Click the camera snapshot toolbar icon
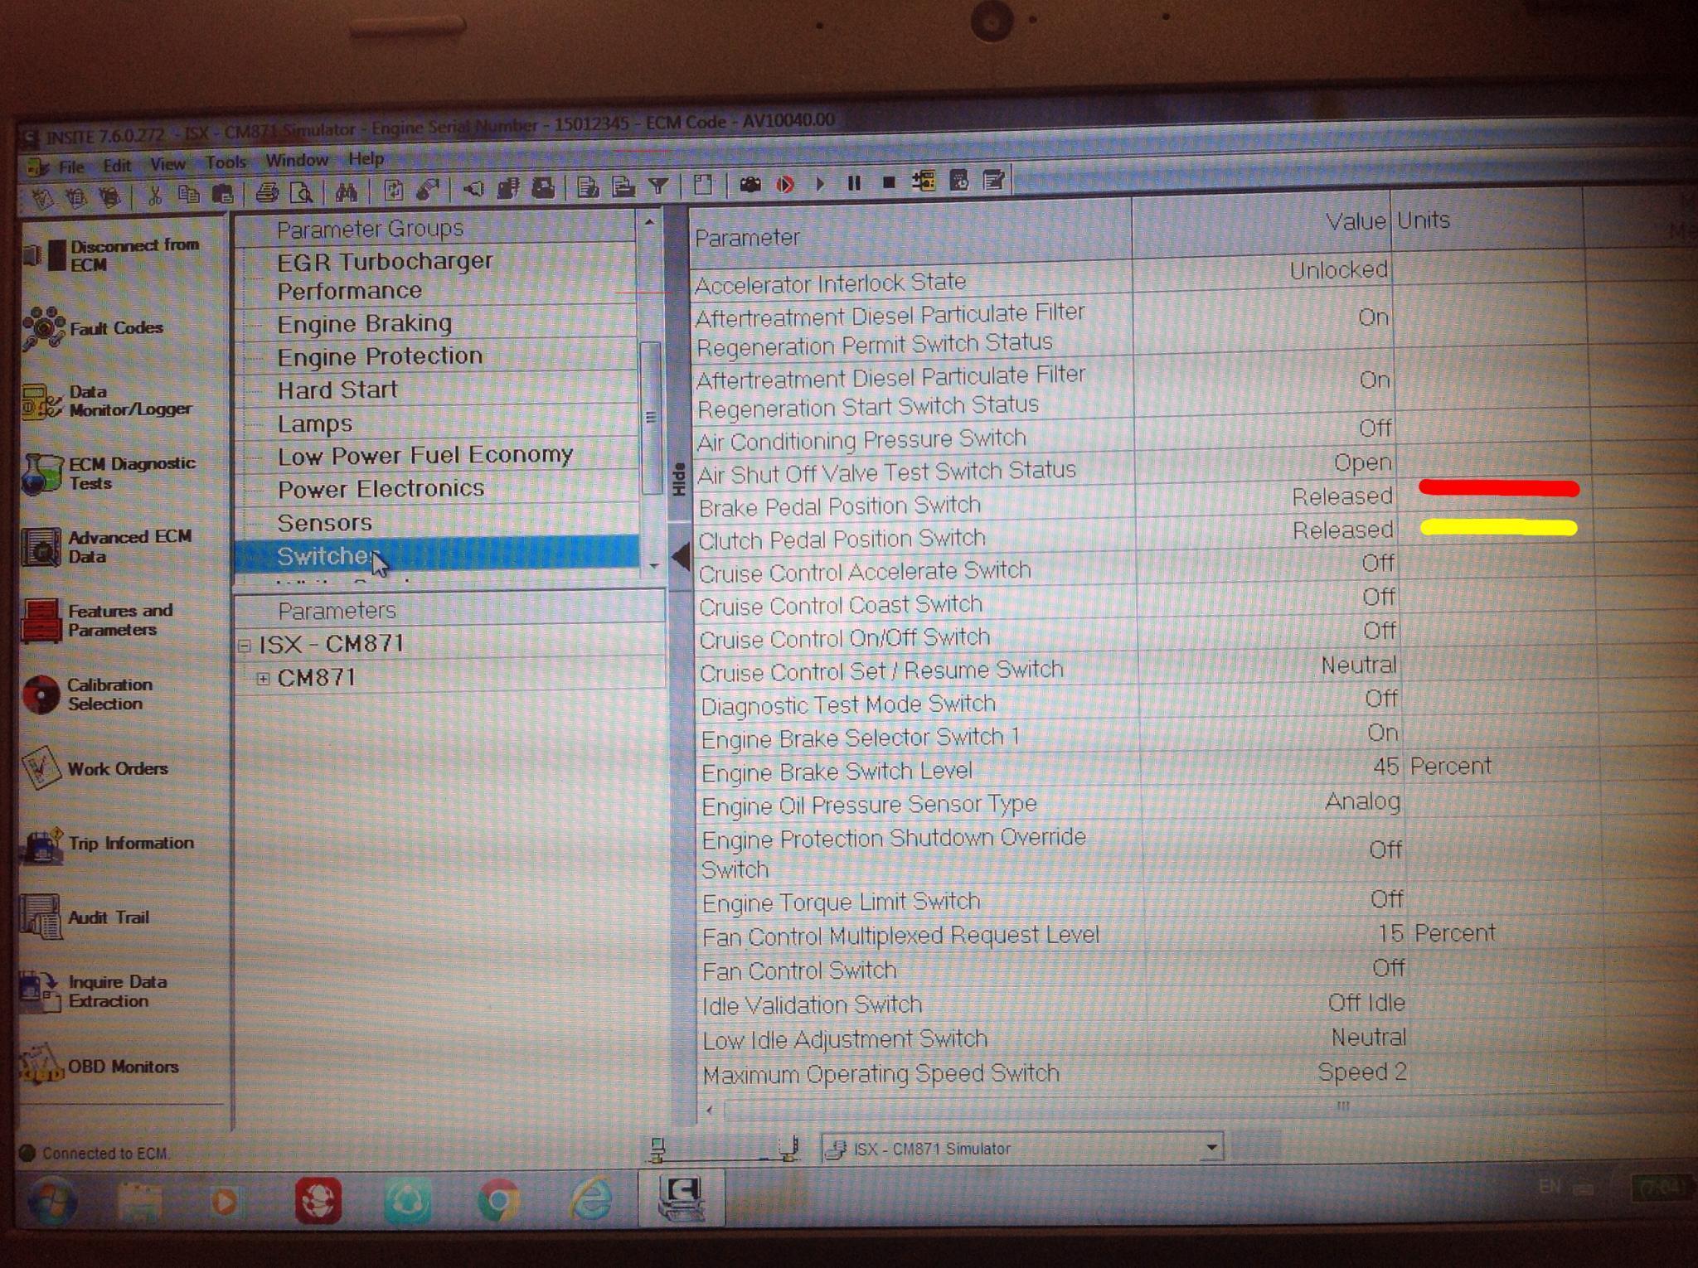 tap(750, 184)
